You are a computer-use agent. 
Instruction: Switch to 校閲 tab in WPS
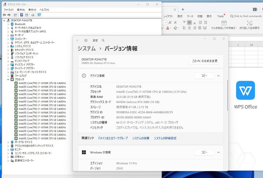click(200, 16)
